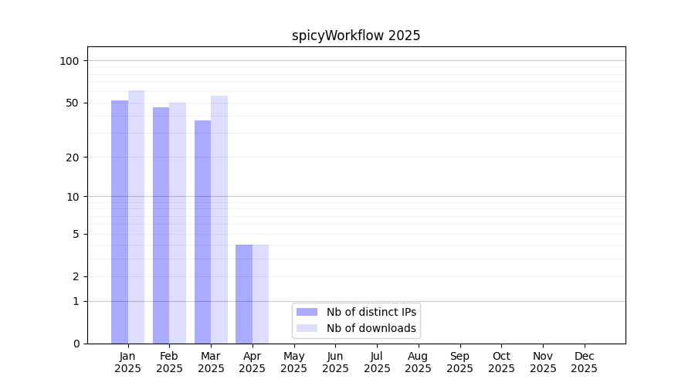695x386 pixels.
Task: Select the 'Nb of distinct IPs' legend label
Action: click(x=371, y=312)
